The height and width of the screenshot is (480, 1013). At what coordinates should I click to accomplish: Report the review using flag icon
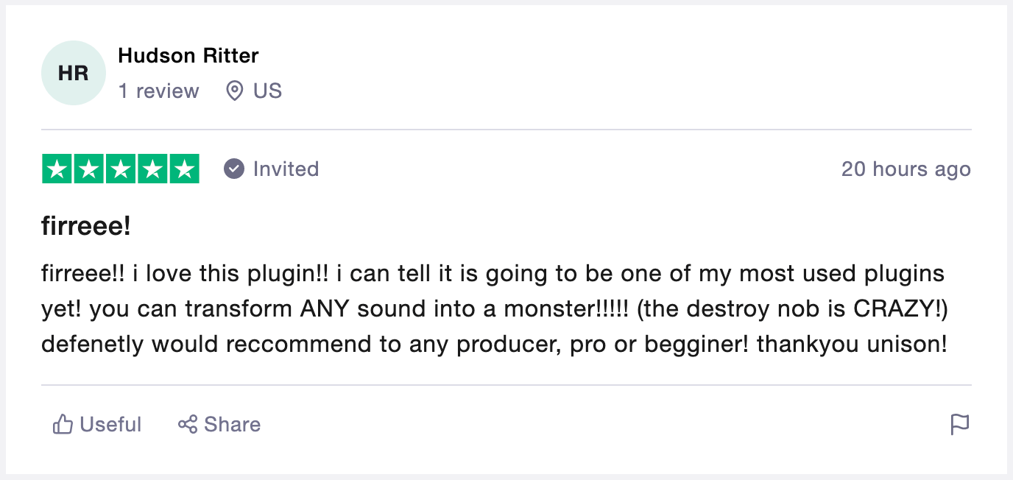[959, 425]
